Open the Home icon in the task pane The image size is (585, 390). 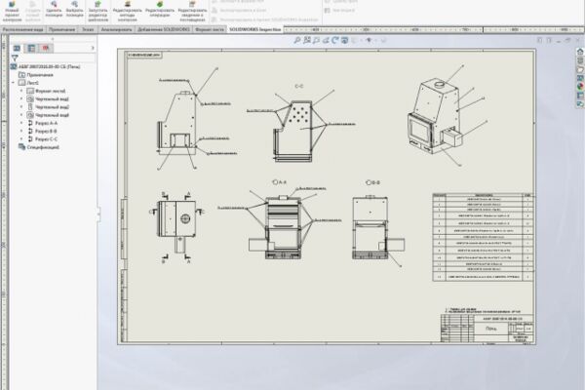pyautogui.click(x=580, y=52)
